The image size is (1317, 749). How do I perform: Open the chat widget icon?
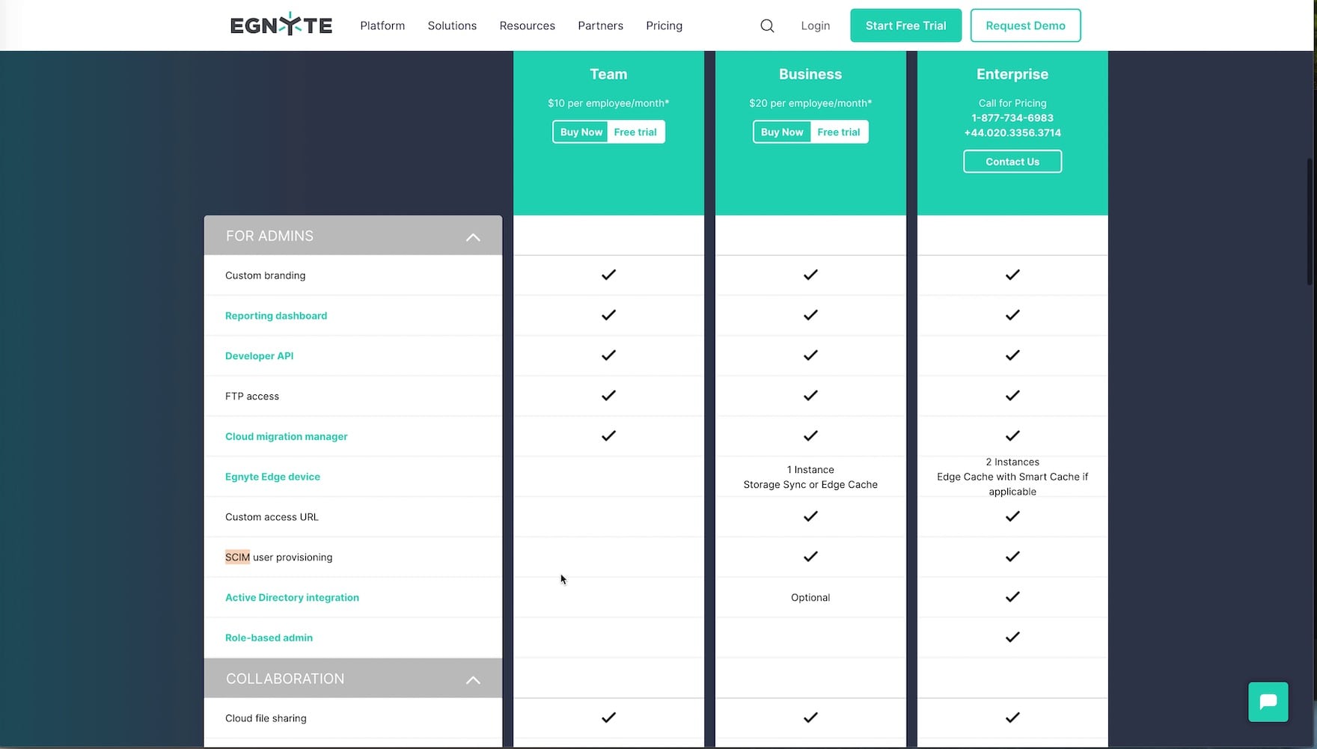coord(1268,702)
